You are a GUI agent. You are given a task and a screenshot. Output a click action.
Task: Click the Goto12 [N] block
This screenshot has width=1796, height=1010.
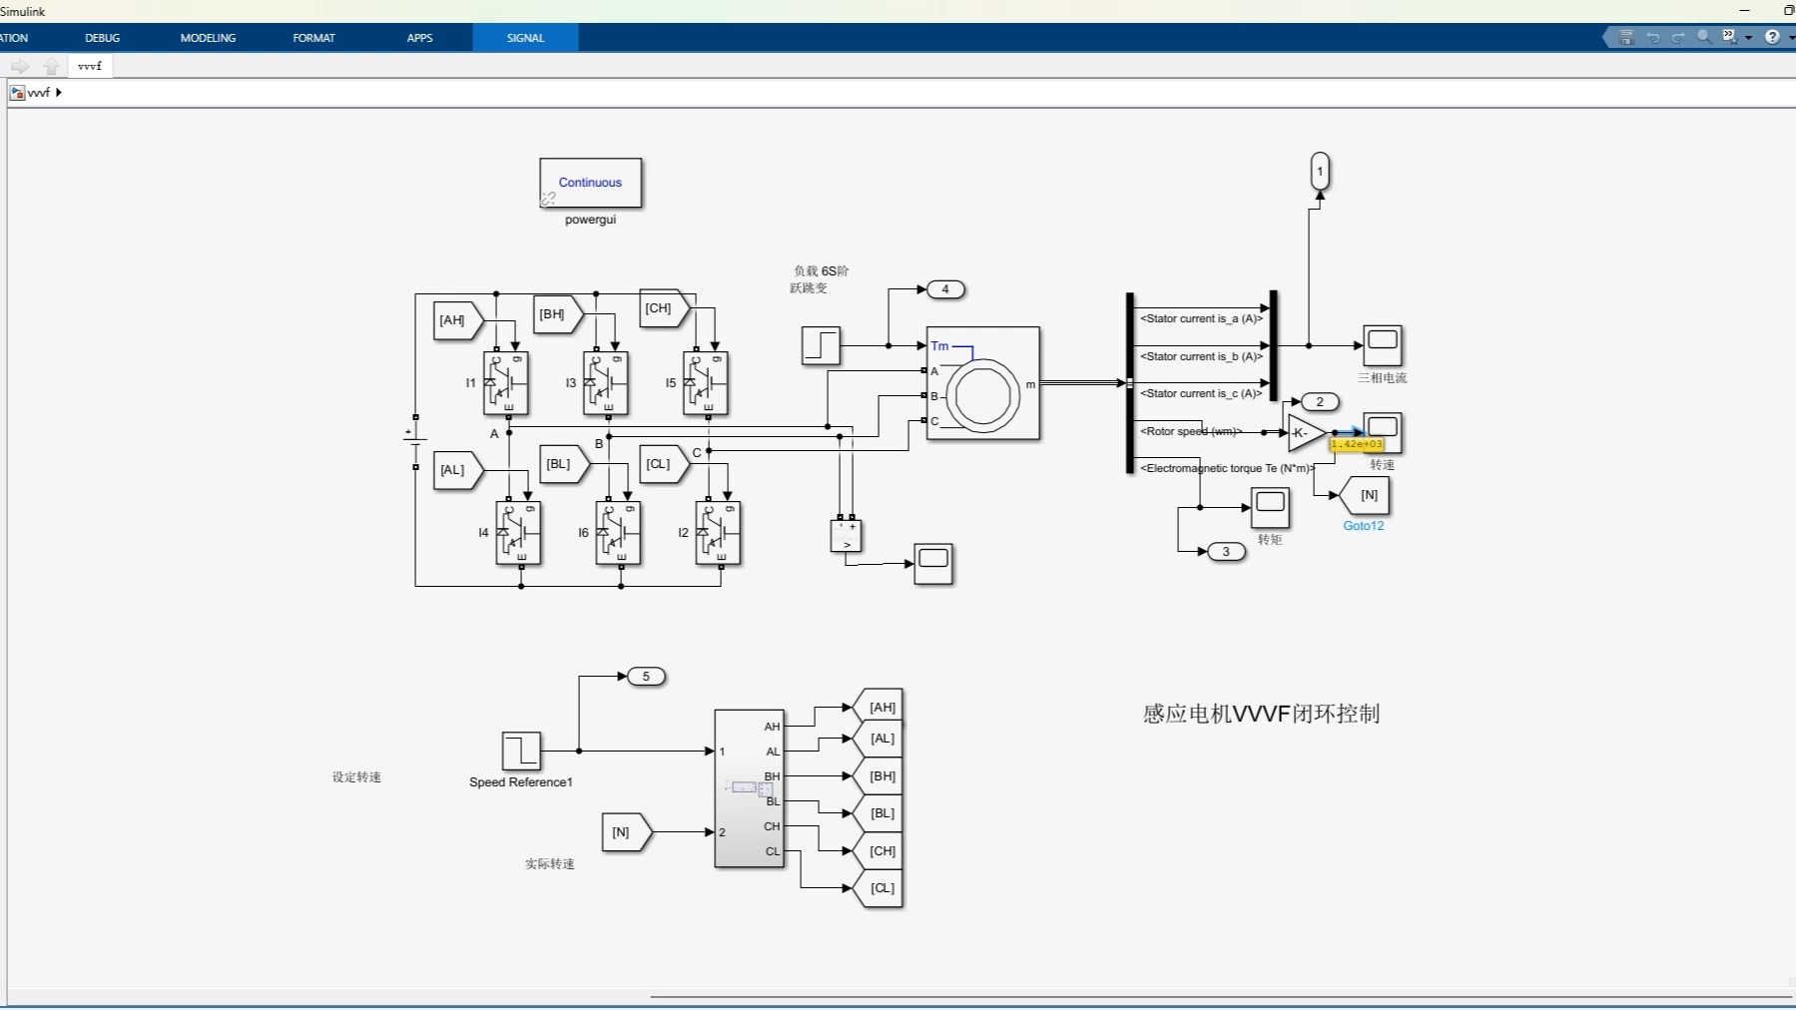(1367, 495)
